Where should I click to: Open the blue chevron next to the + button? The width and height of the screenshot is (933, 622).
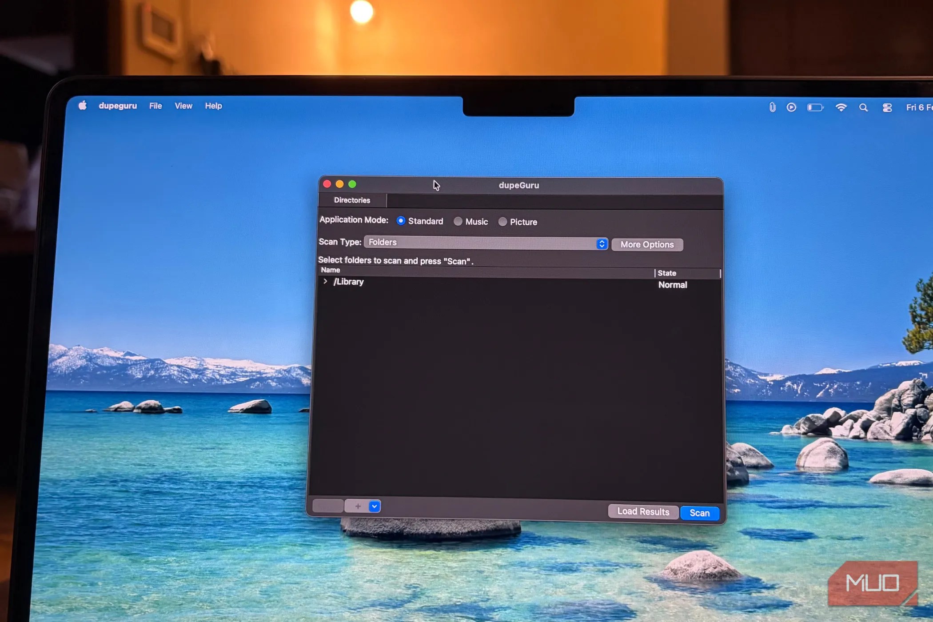374,506
